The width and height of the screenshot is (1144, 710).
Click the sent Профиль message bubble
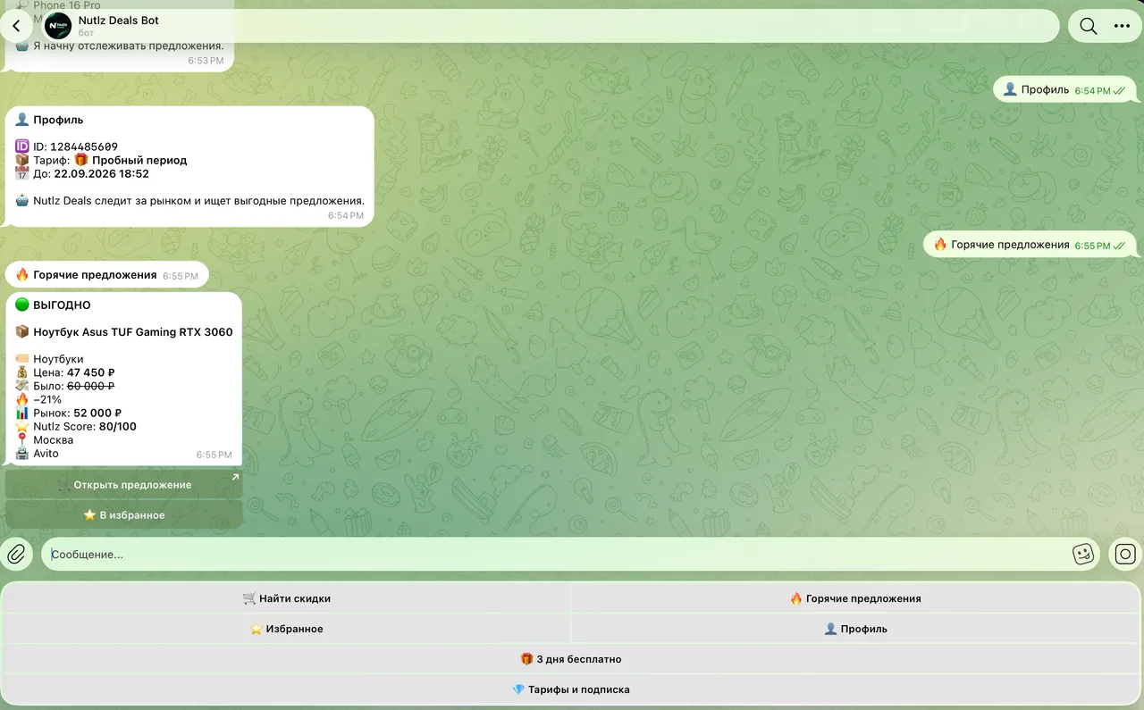point(1065,89)
